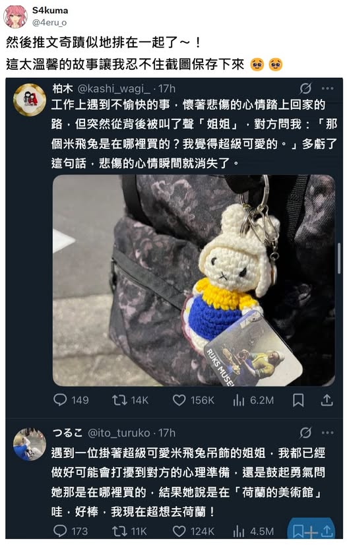
Task: Open reply icon on 柏木's tweet
Action: pos(60,400)
